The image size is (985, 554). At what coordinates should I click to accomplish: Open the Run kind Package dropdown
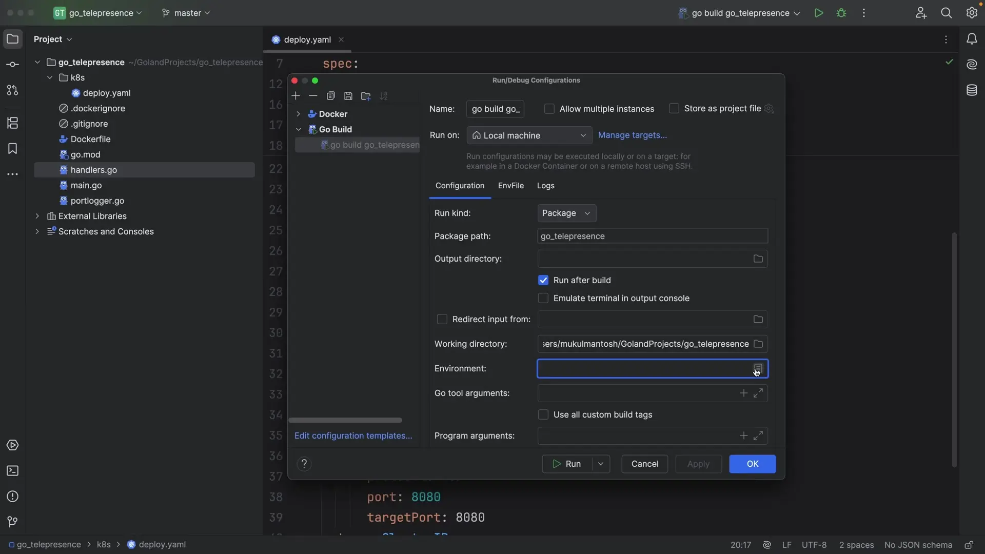pos(566,213)
